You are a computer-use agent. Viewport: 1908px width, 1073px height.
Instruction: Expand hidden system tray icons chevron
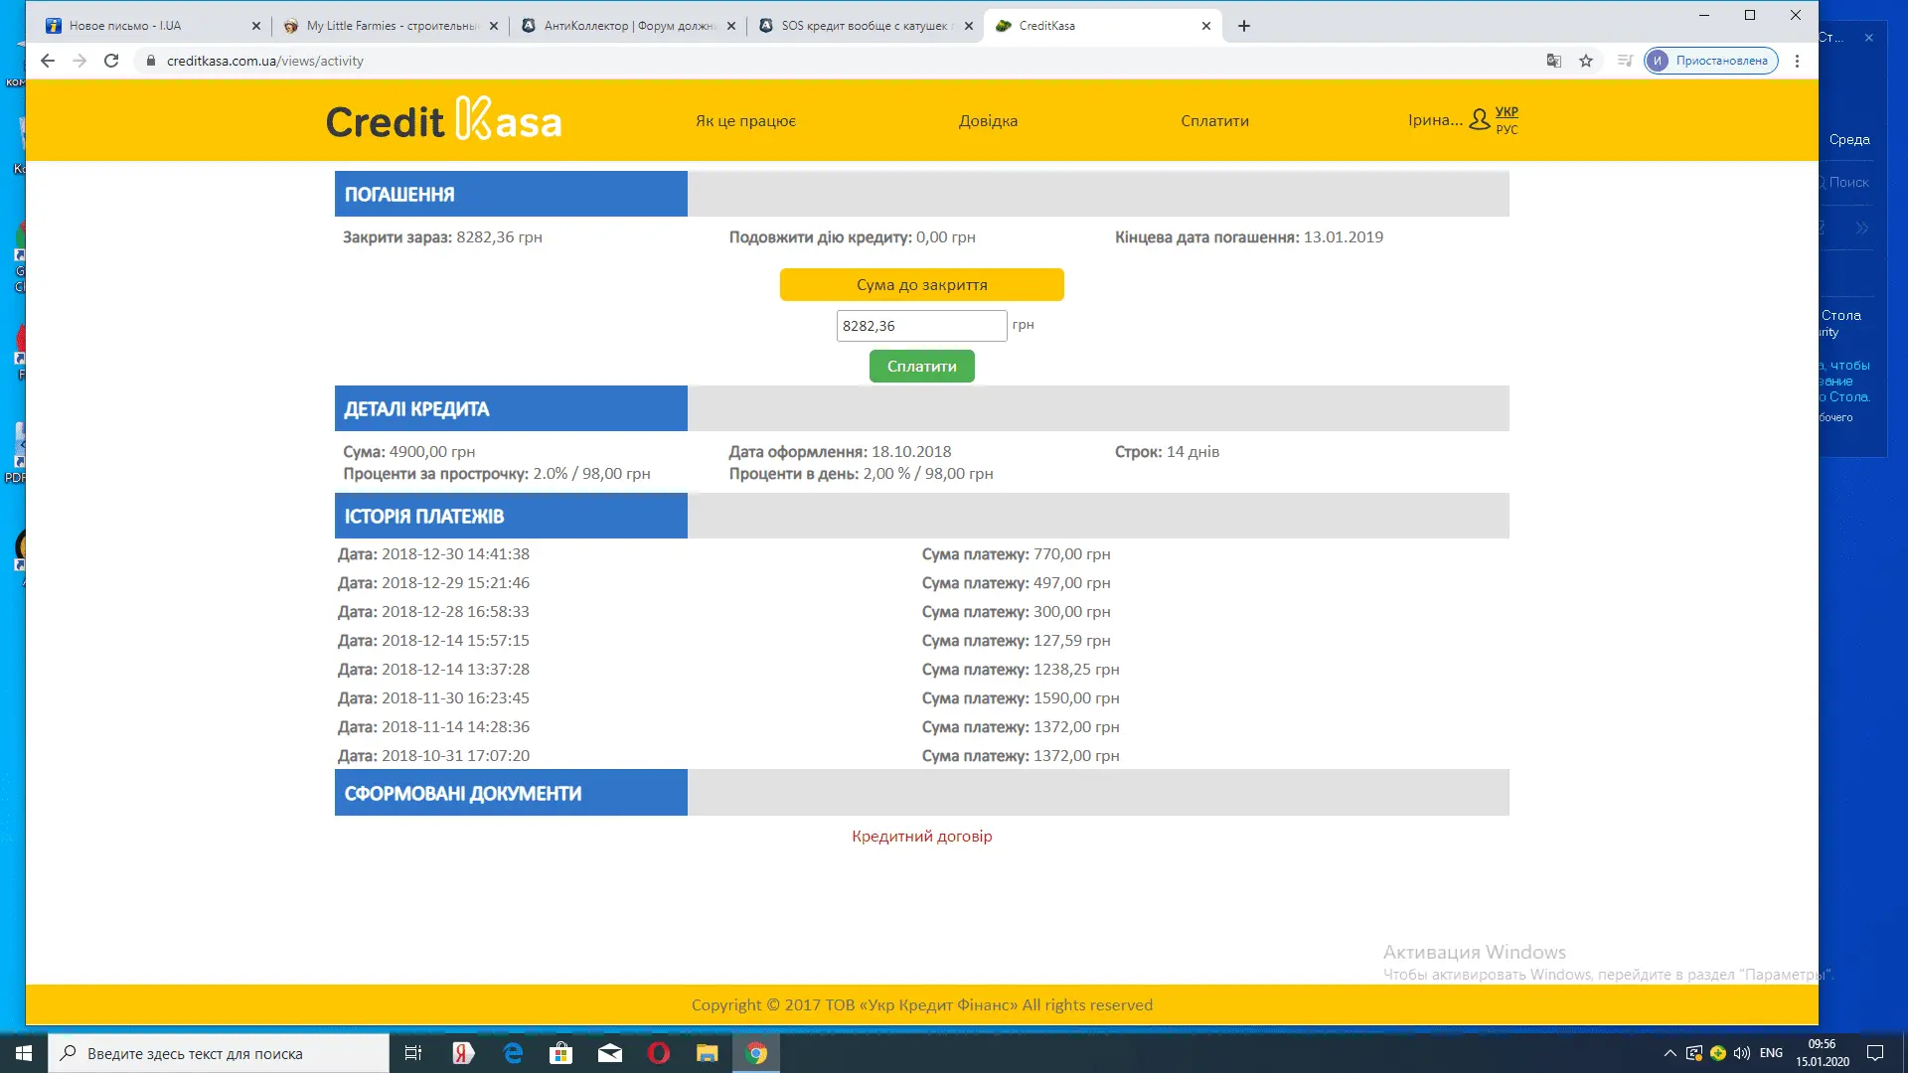[x=1669, y=1053]
